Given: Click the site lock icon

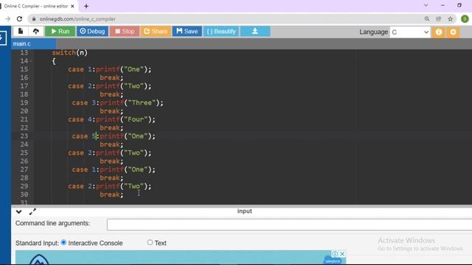Looking at the screenshot, I should [34, 19].
